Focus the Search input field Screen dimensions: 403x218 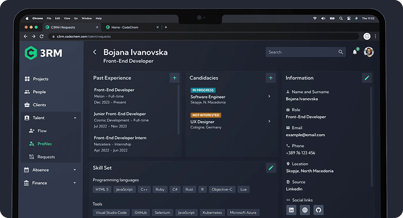coord(303,52)
